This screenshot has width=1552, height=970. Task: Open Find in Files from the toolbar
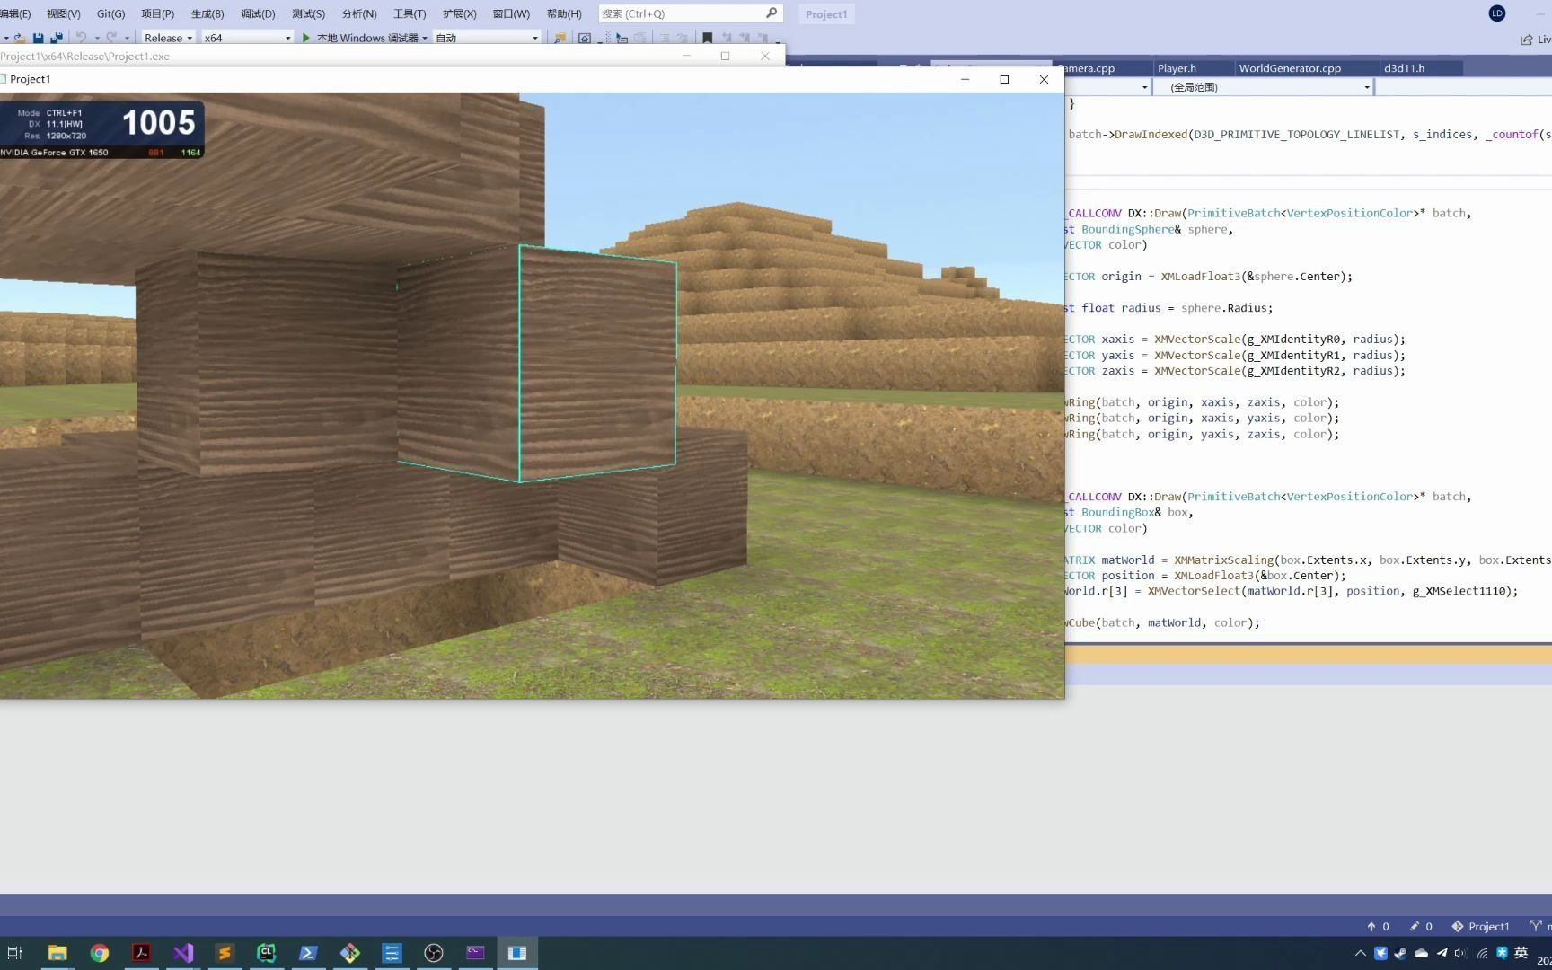559,38
